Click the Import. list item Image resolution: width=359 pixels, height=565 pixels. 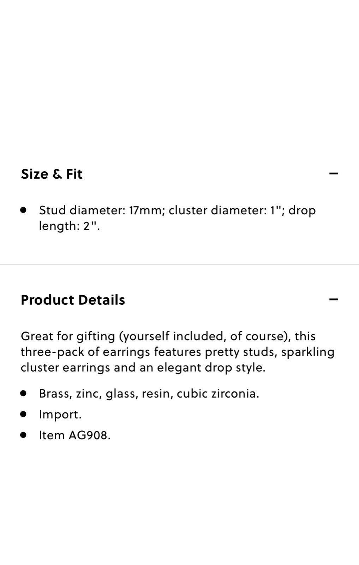click(x=60, y=414)
